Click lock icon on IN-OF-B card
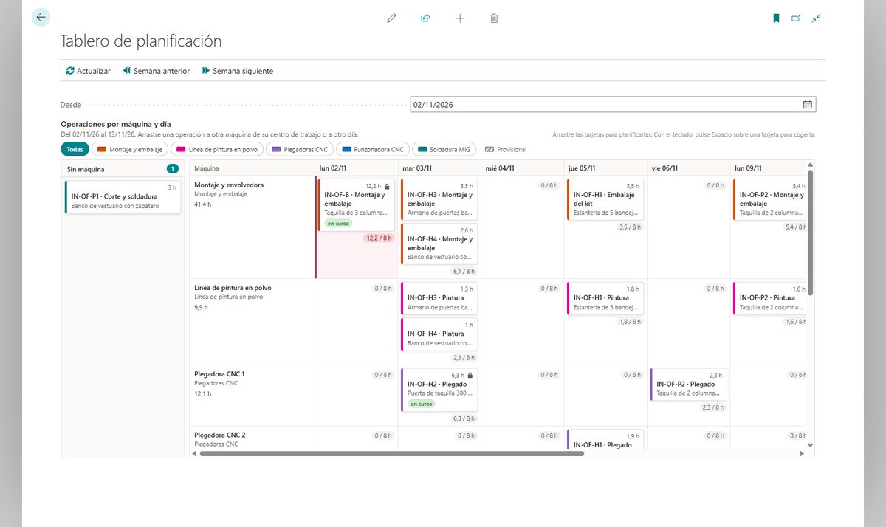Screen dimensions: 886x527 [x=387, y=186]
